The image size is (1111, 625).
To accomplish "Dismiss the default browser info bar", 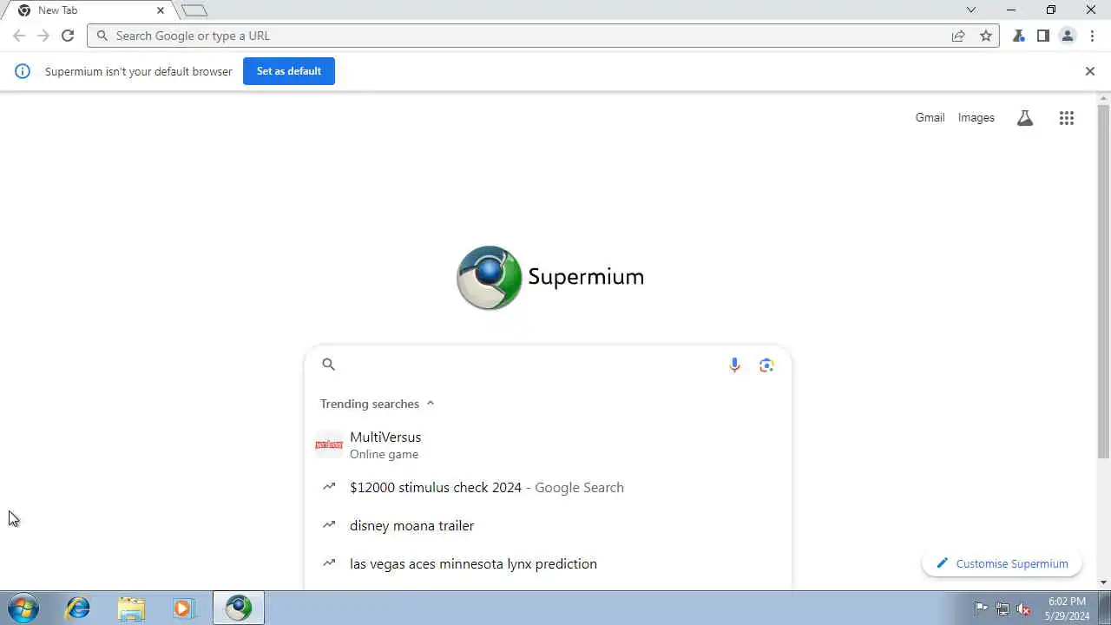I will (1090, 71).
